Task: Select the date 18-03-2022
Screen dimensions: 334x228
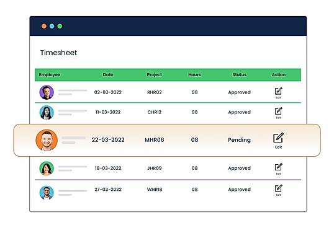Action: (108, 168)
